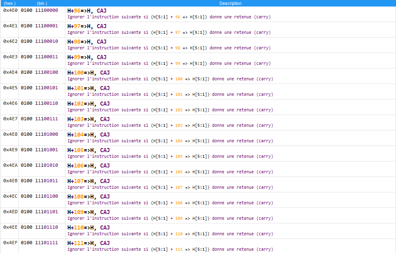Click binary value 0100 11100001
Screen dimensions: 396x254
tap(39, 26)
